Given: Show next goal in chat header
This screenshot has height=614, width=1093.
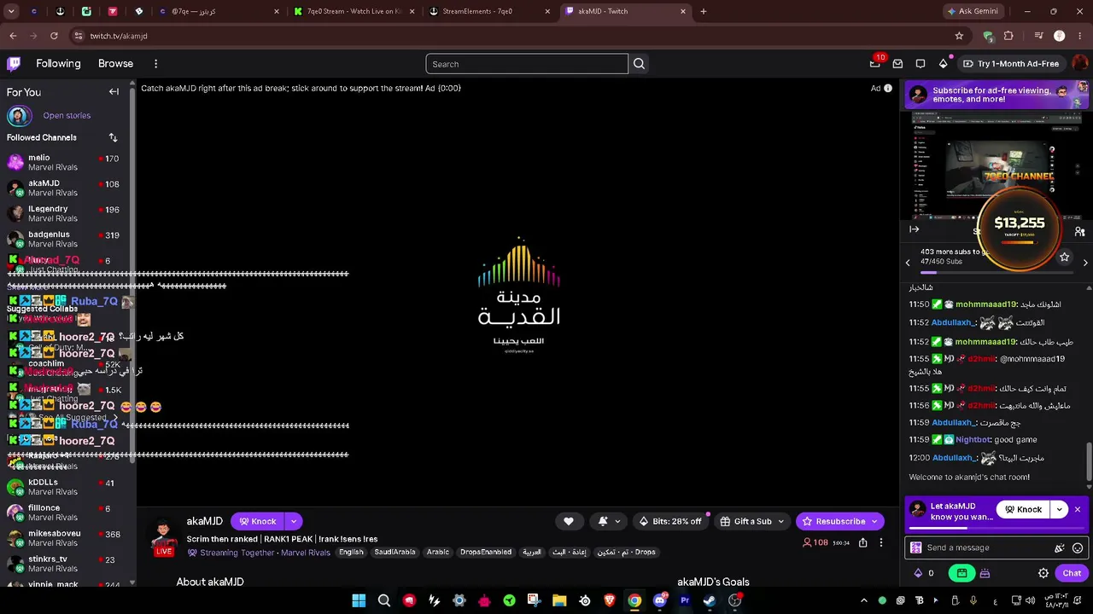Looking at the screenshot, I should pyautogui.click(x=1085, y=263).
